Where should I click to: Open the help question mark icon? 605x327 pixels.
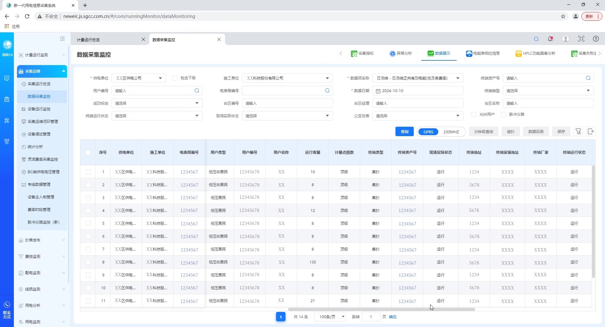coord(596,39)
